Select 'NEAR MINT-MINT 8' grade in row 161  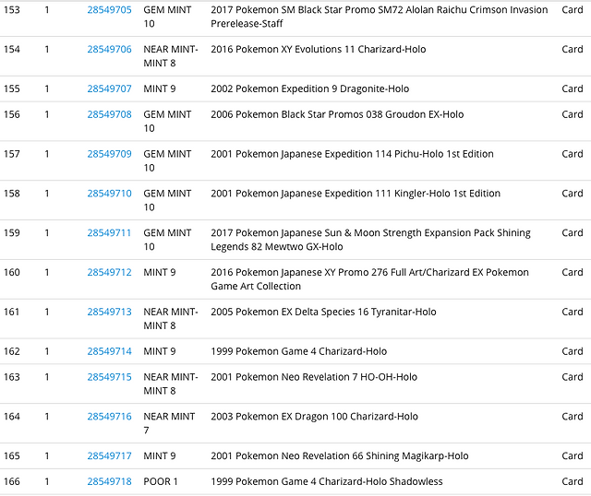(x=171, y=319)
